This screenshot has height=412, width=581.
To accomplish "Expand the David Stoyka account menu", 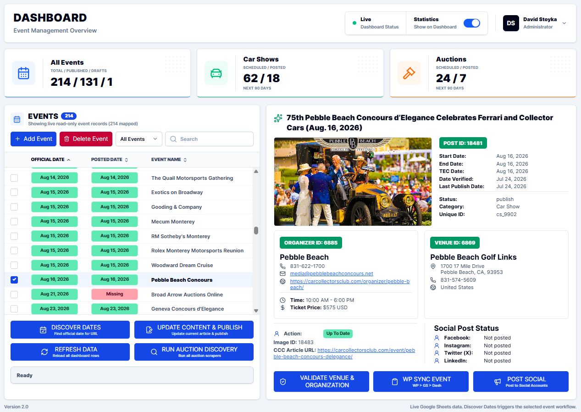I will (x=564, y=23).
